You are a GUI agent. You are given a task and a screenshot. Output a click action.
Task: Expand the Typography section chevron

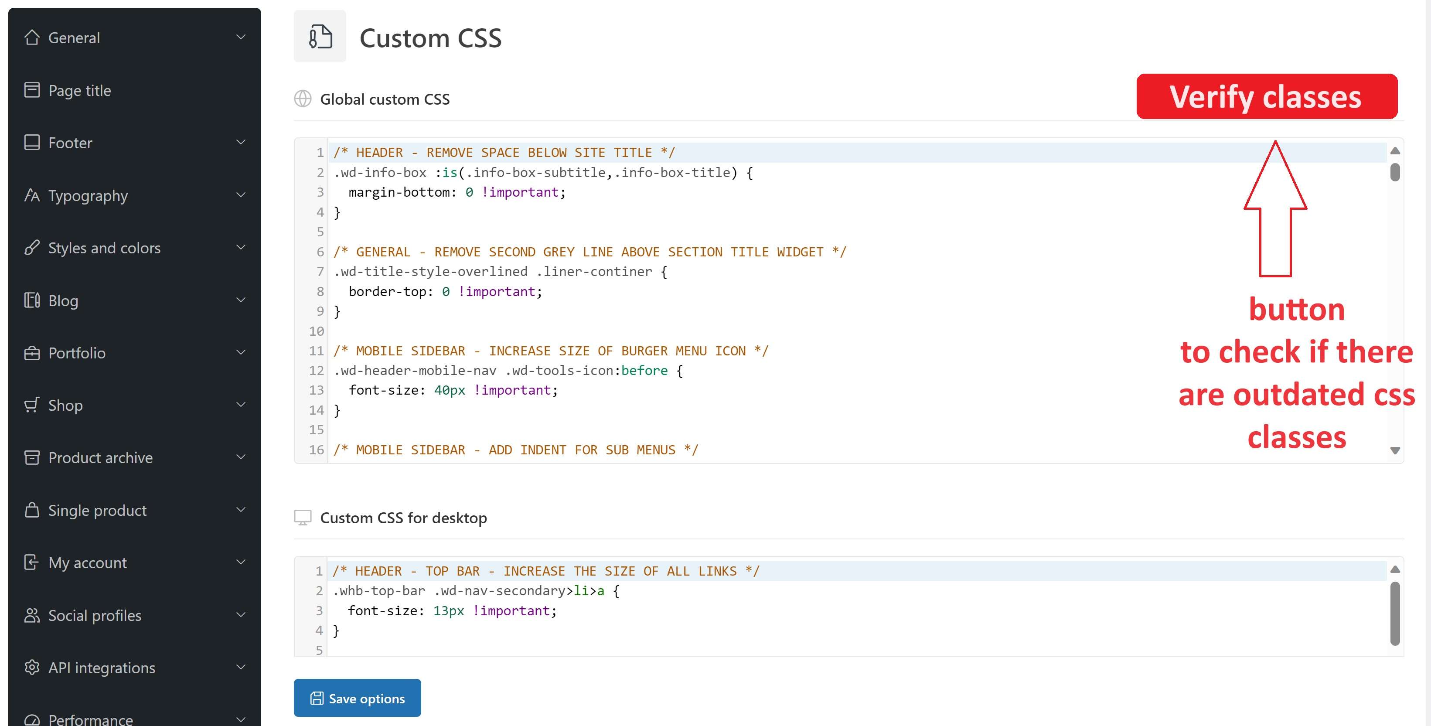(x=241, y=195)
